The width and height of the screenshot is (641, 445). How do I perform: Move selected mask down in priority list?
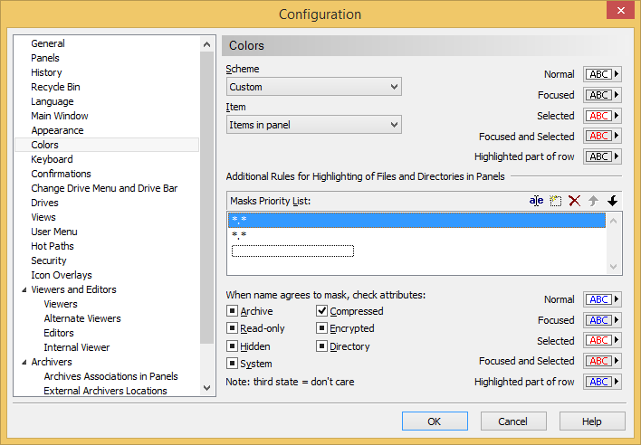point(612,201)
